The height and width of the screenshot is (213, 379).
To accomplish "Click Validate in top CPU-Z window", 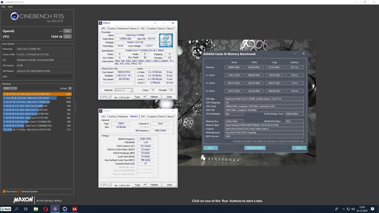I will click(154, 97).
